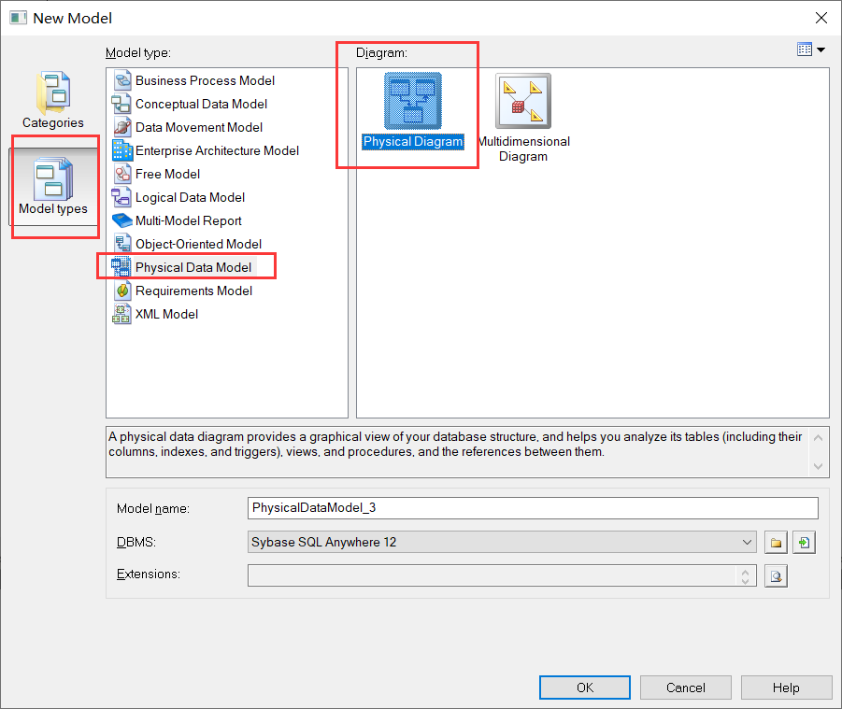Select the Model types view icon
The height and width of the screenshot is (709, 842).
tap(53, 178)
